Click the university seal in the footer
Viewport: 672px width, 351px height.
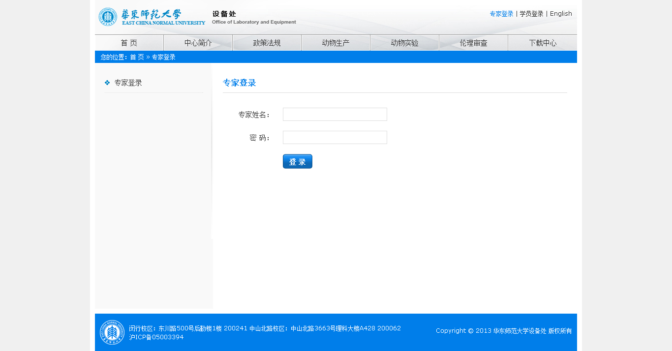(112, 332)
